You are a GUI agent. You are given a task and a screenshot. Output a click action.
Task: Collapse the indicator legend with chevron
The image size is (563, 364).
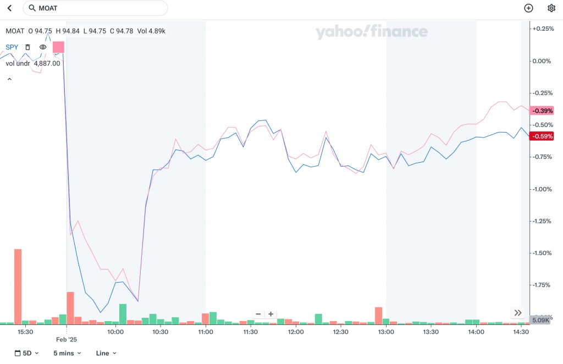point(9,79)
